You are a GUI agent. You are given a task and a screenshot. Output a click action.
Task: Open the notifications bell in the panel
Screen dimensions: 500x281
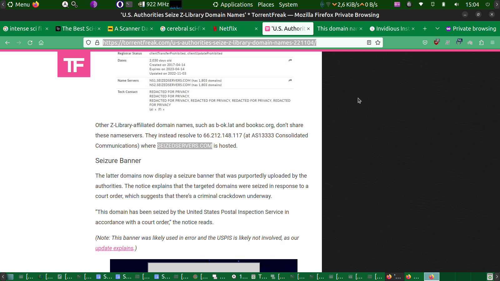click(433, 4)
